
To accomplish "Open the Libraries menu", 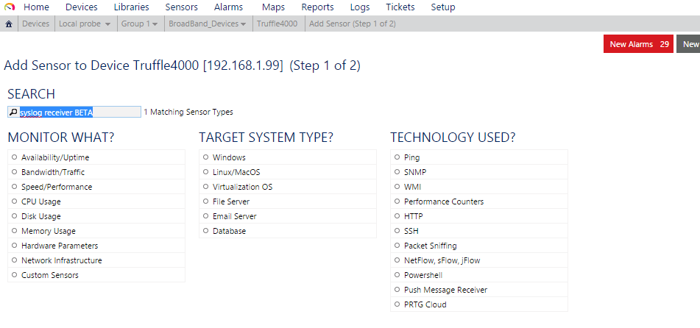I will pos(131,7).
